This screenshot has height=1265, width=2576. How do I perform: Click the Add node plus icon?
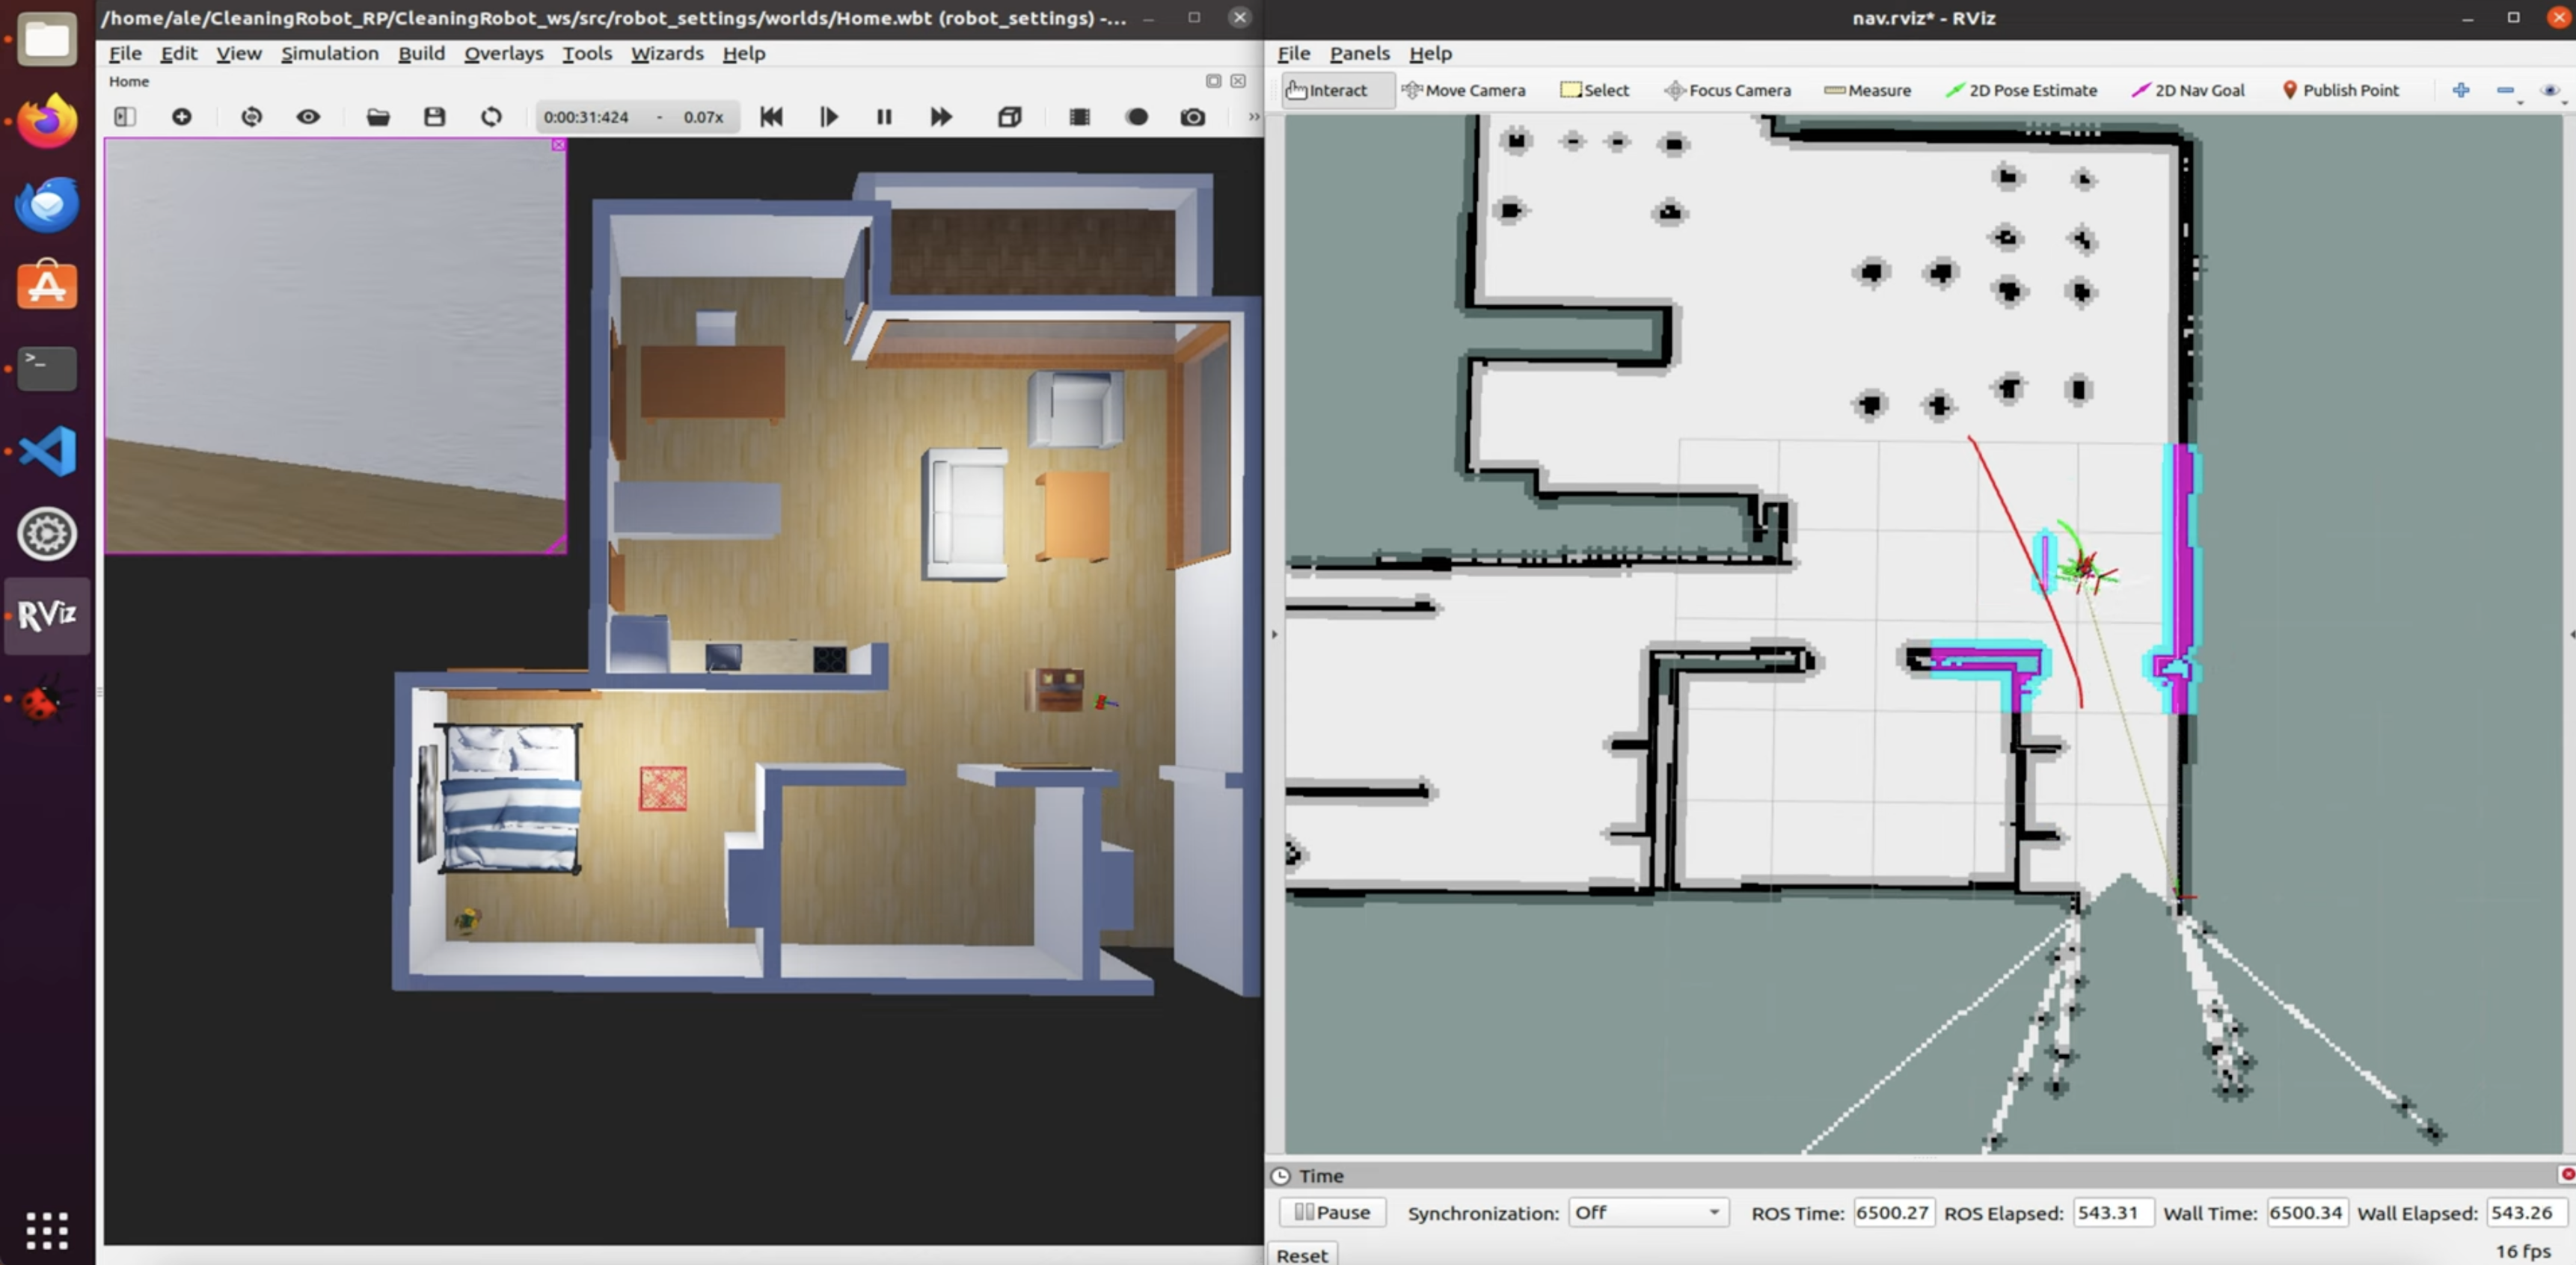click(x=181, y=117)
